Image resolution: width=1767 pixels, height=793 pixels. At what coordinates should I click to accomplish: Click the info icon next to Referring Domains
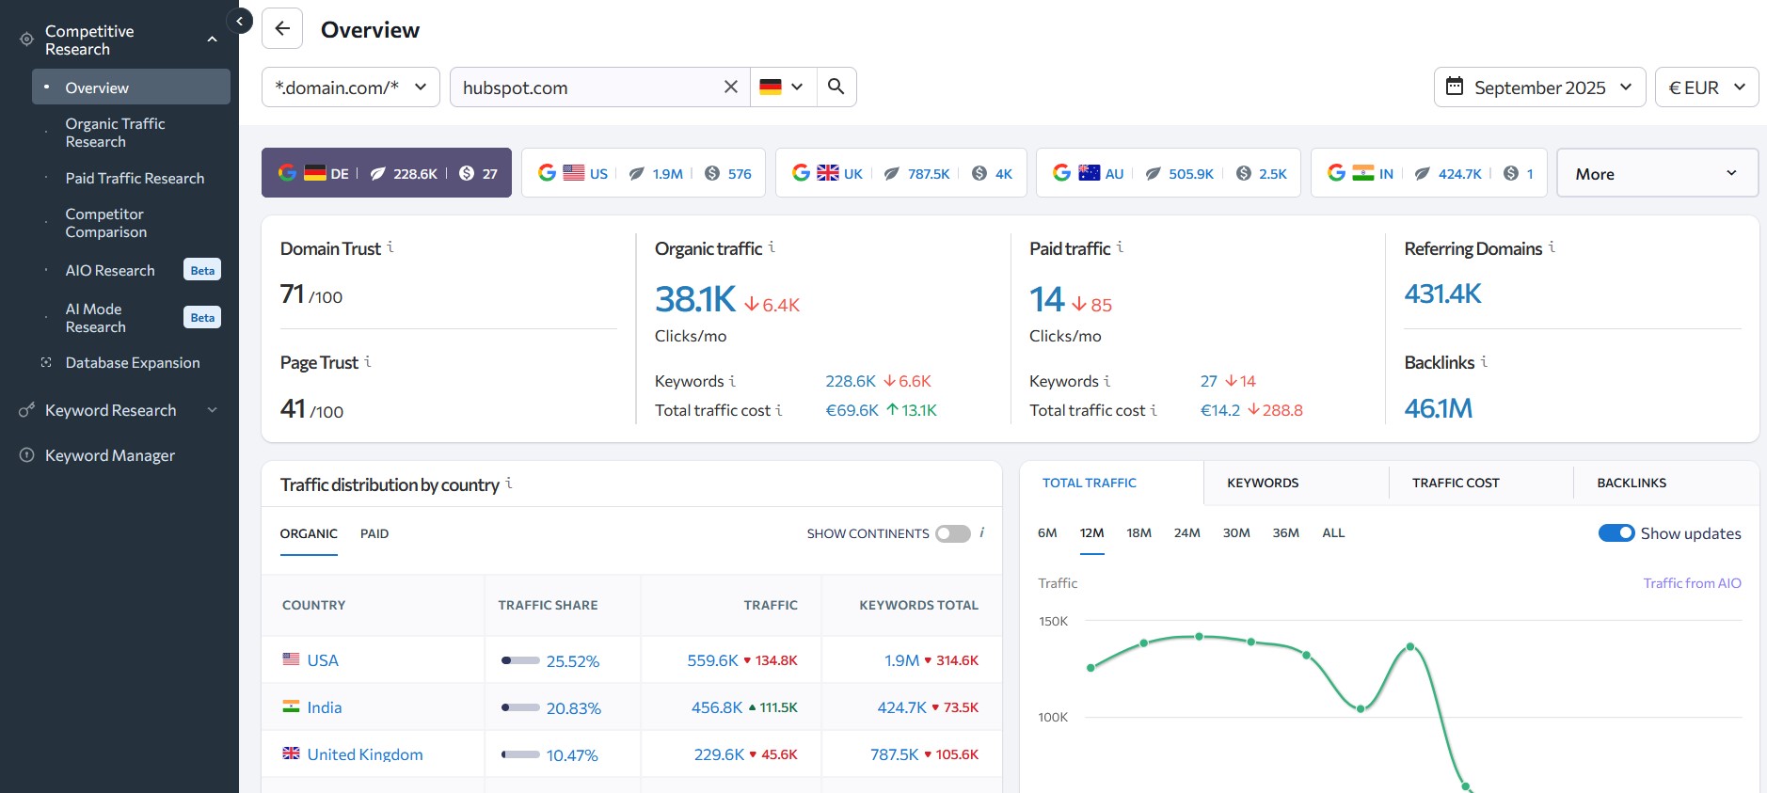point(1552,247)
